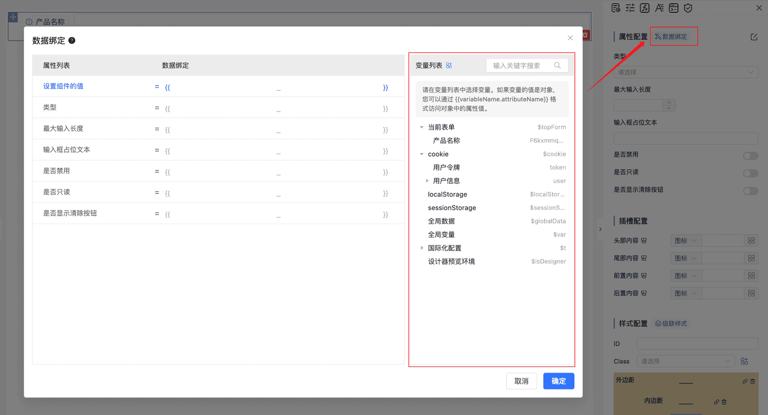Click the sliders settings icon in top toolbar
Image resolution: width=768 pixels, height=415 pixels.
[x=630, y=8]
